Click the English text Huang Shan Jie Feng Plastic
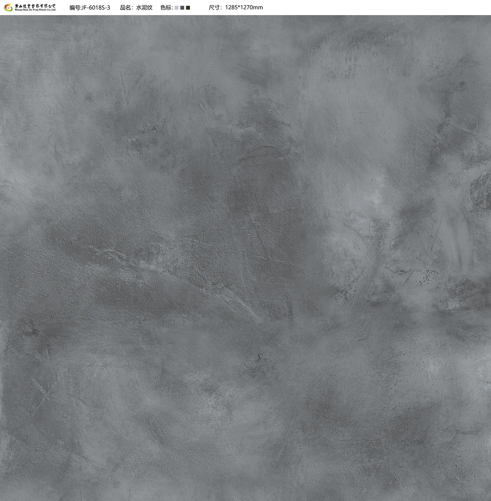The width and height of the screenshot is (491, 501). point(35,10)
